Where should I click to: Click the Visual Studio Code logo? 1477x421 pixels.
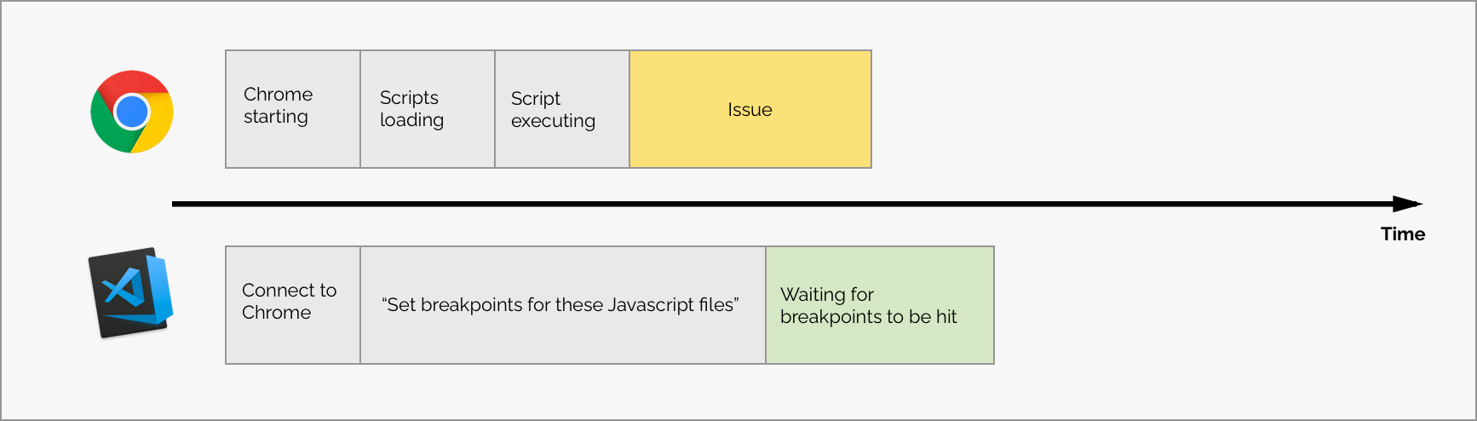pos(130,292)
